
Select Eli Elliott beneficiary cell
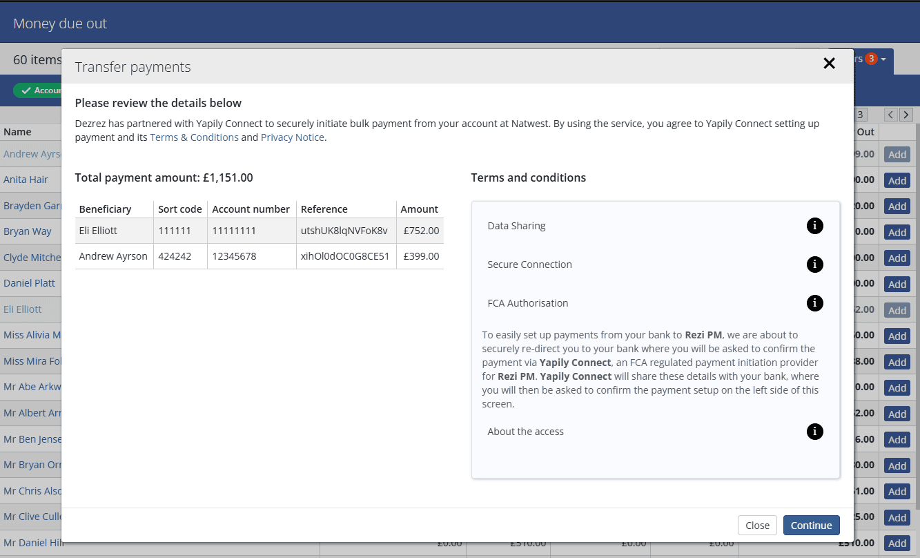[x=115, y=231]
